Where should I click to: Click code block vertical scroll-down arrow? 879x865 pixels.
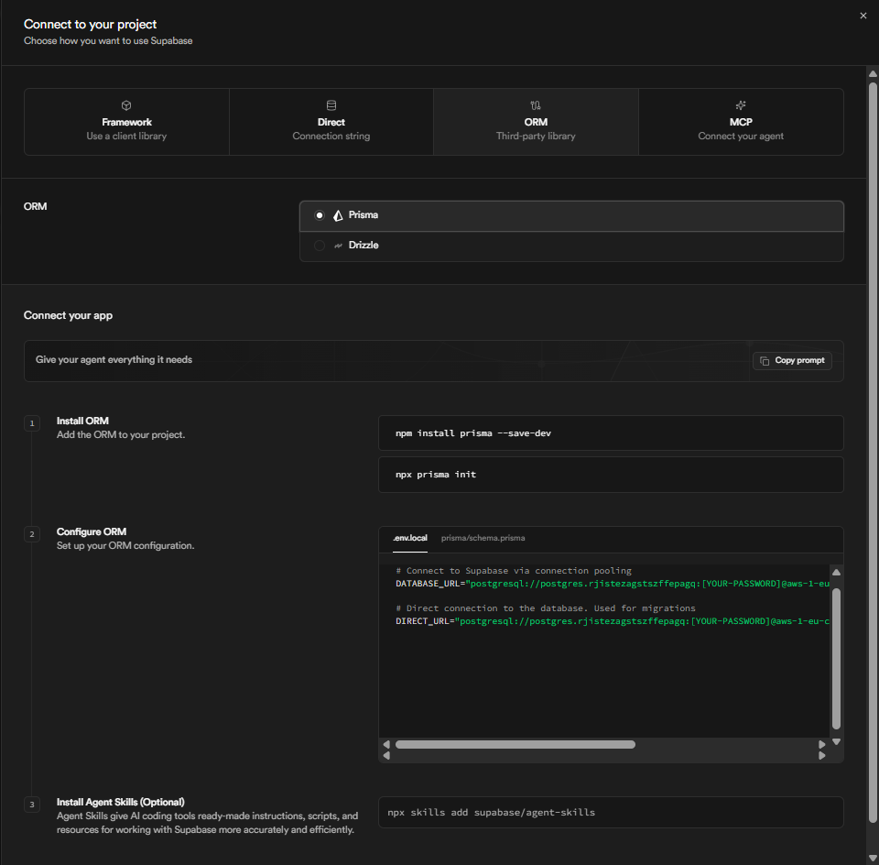tap(836, 741)
